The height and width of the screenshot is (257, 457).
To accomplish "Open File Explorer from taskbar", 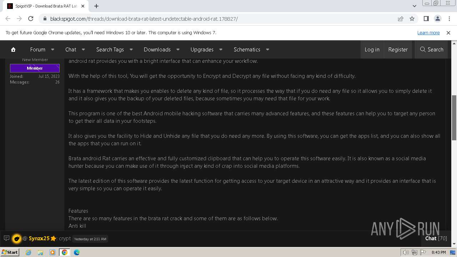I will (x=40, y=252).
